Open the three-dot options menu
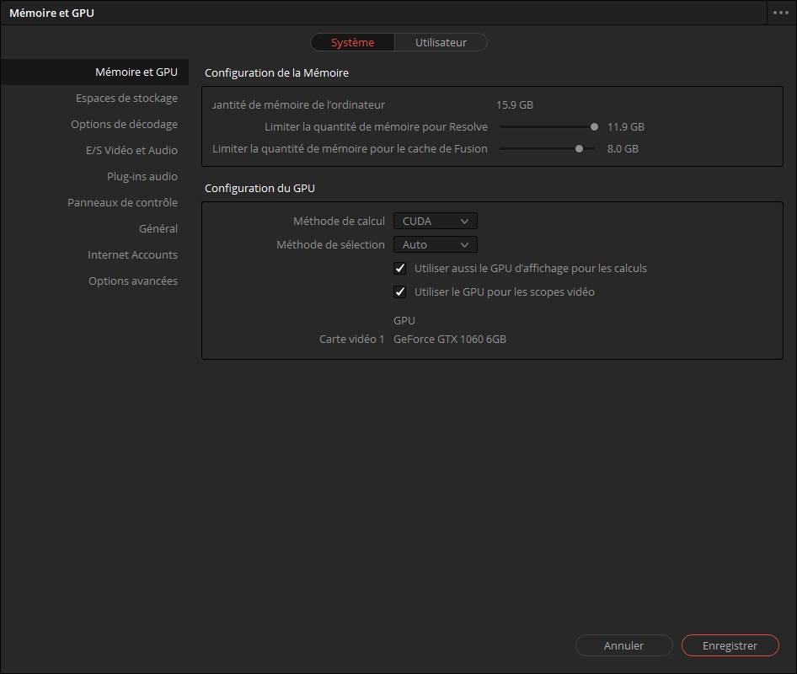Image resolution: width=797 pixels, height=674 pixels. click(x=780, y=13)
